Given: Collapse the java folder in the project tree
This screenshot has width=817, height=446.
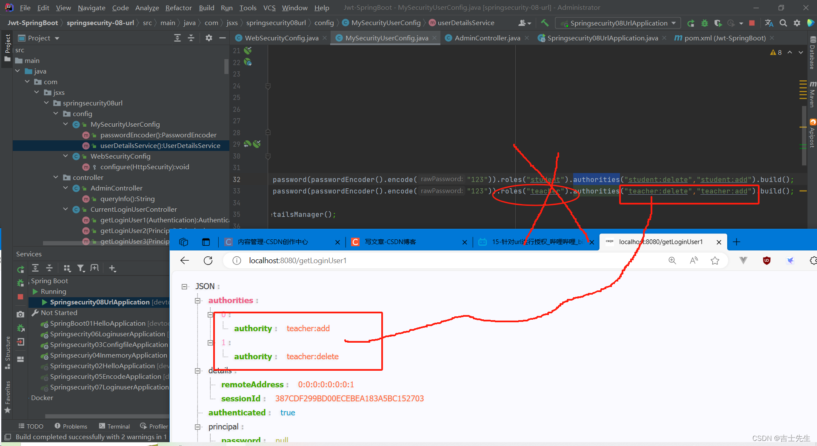Looking at the screenshot, I should [x=17, y=71].
